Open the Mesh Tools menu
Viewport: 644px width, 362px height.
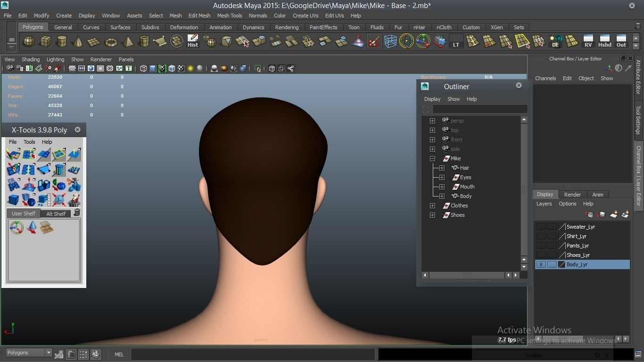(230, 16)
